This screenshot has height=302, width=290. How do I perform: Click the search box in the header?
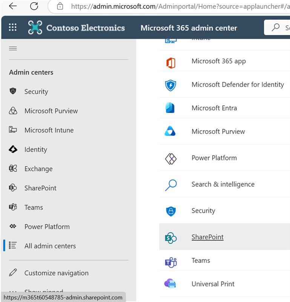(x=279, y=28)
